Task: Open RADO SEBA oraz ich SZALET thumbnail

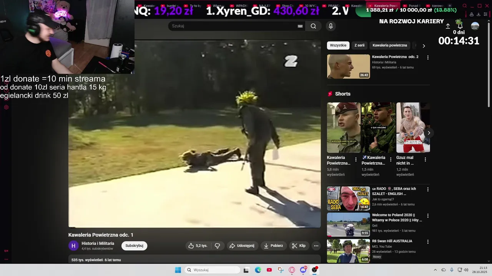Action: [349, 199]
